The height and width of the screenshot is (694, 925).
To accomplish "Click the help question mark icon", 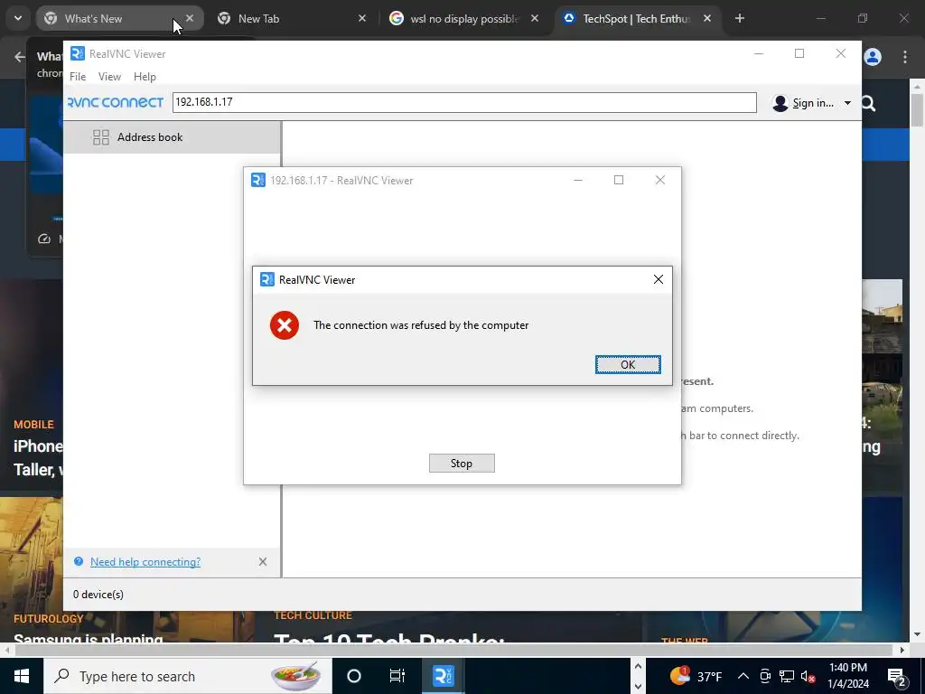I will (79, 561).
